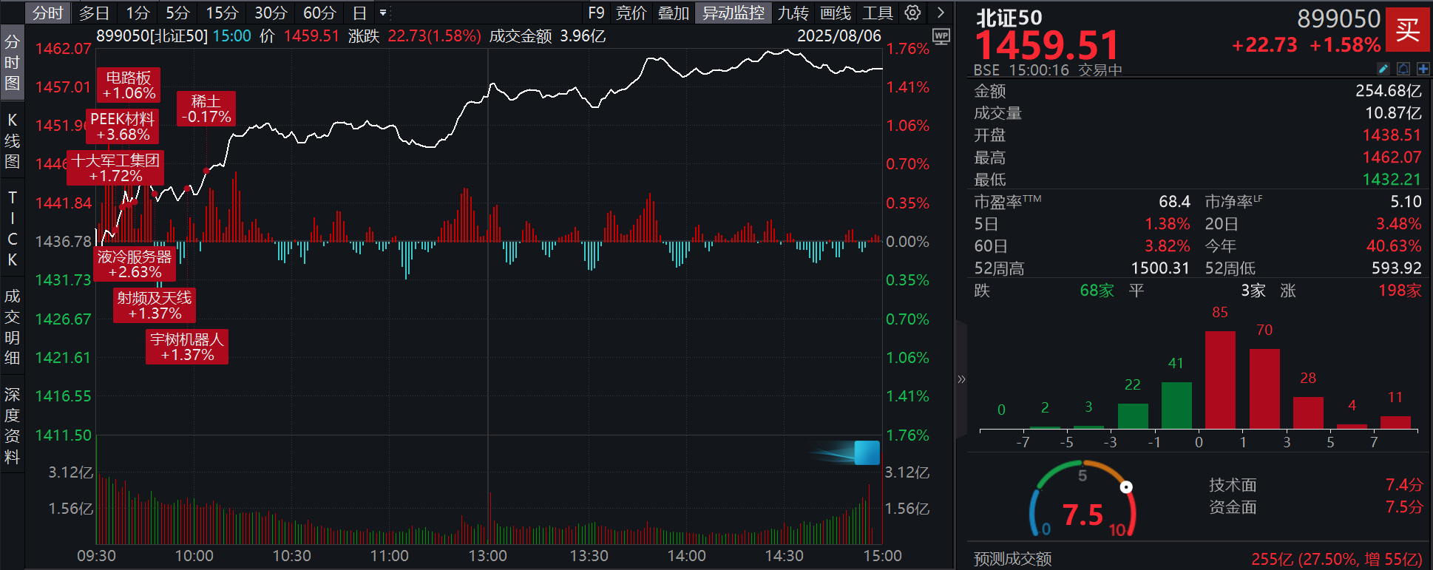
Task: Click the blue scroll indicator on the volume chart
Action: [867, 452]
